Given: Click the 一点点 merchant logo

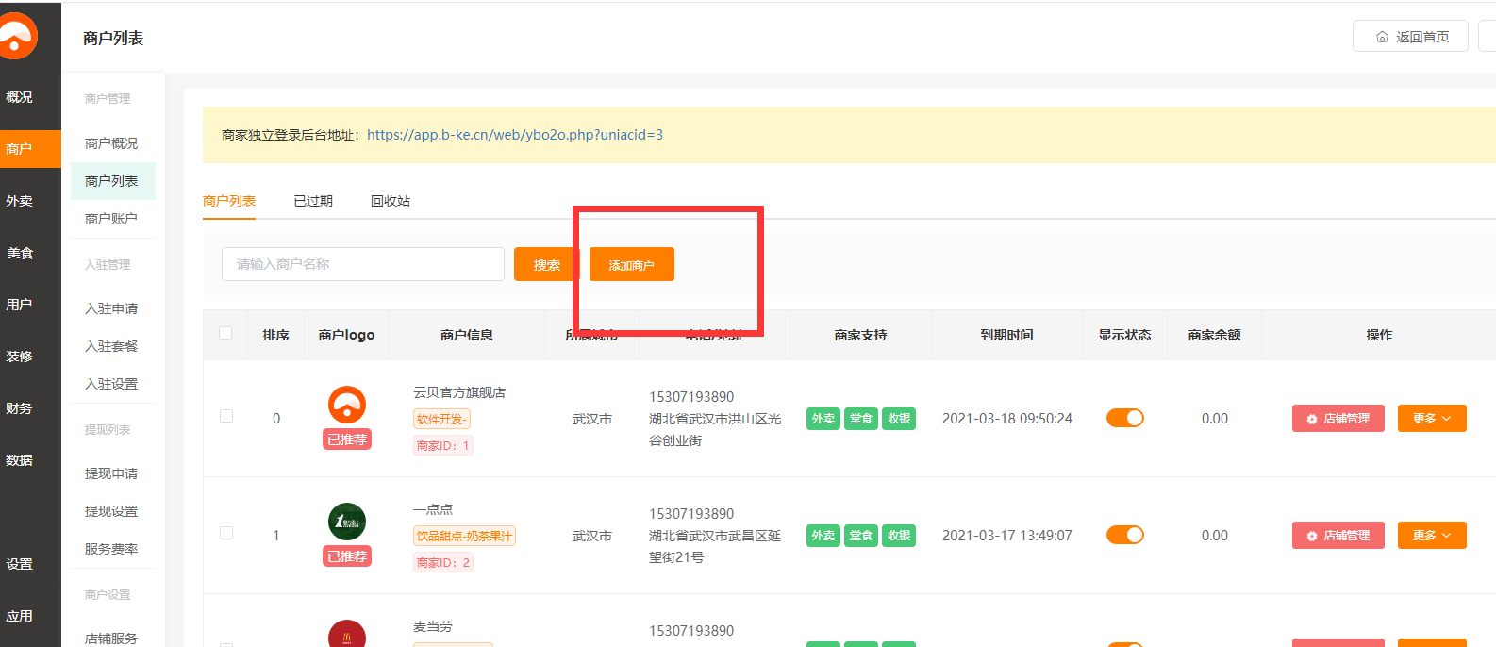Looking at the screenshot, I should (347, 522).
